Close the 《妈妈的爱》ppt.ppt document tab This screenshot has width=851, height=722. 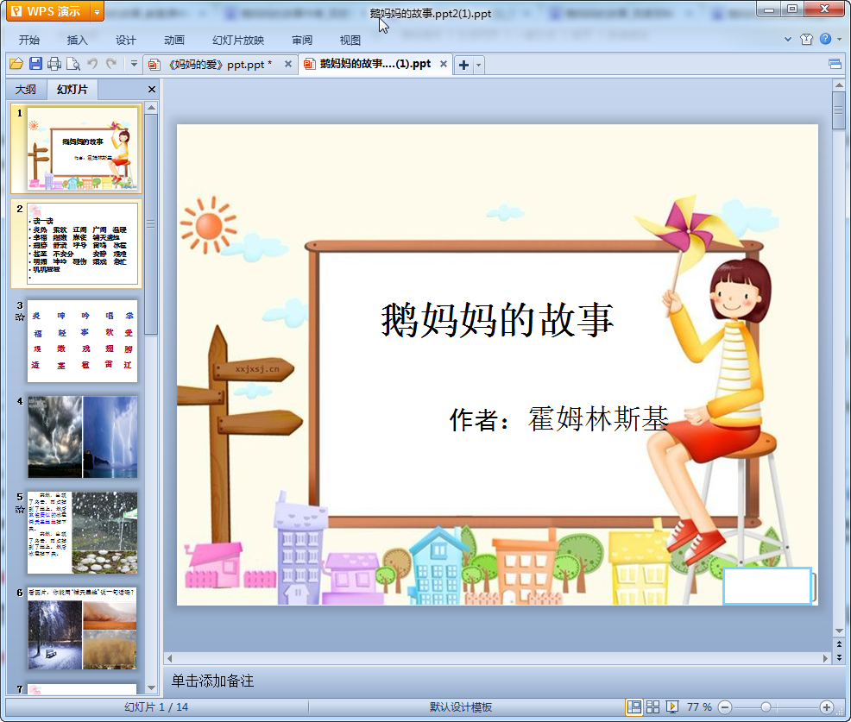288,64
